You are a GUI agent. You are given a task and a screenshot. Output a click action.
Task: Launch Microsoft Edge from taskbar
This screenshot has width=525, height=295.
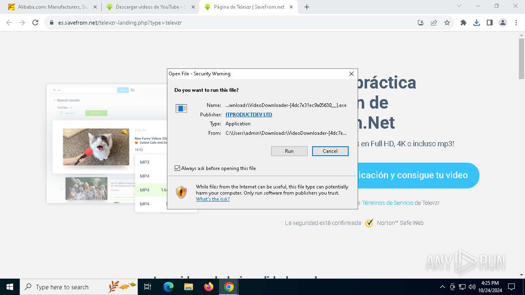click(169, 287)
